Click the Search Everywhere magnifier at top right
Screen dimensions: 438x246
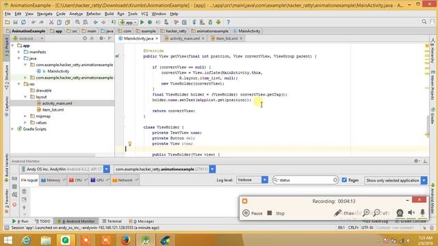424,21
